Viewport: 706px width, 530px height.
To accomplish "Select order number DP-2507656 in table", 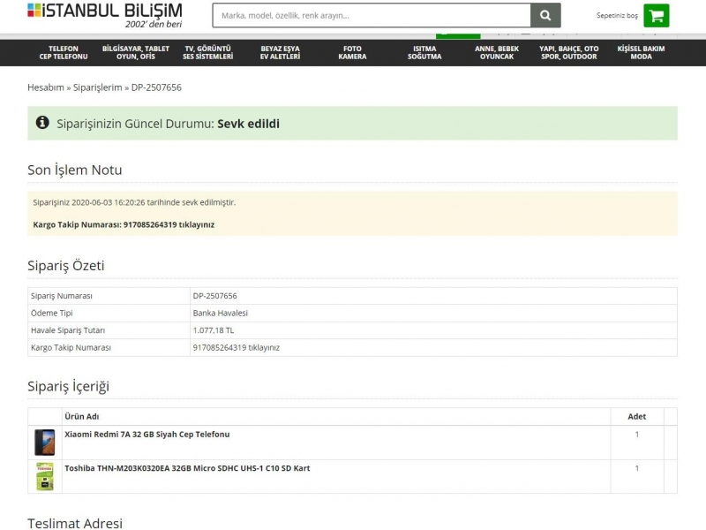I will [214, 296].
